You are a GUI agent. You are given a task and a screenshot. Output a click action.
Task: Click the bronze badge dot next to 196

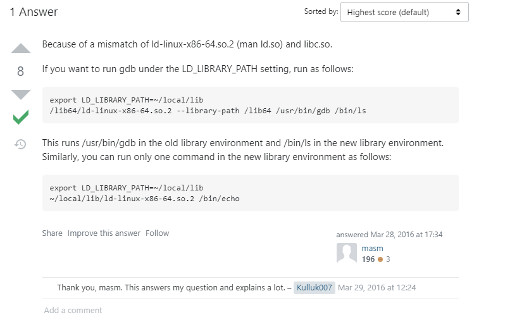click(x=380, y=259)
